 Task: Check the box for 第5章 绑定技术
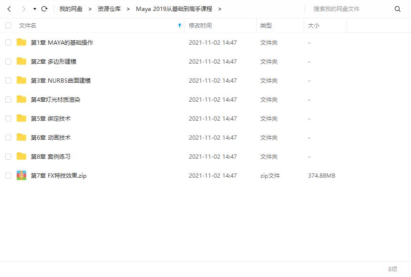[x=9, y=118]
